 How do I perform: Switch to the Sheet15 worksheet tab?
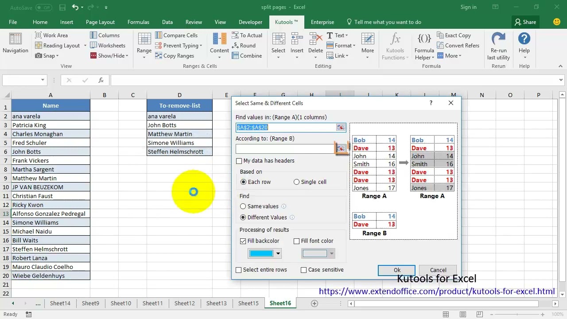tap(248, 303)
